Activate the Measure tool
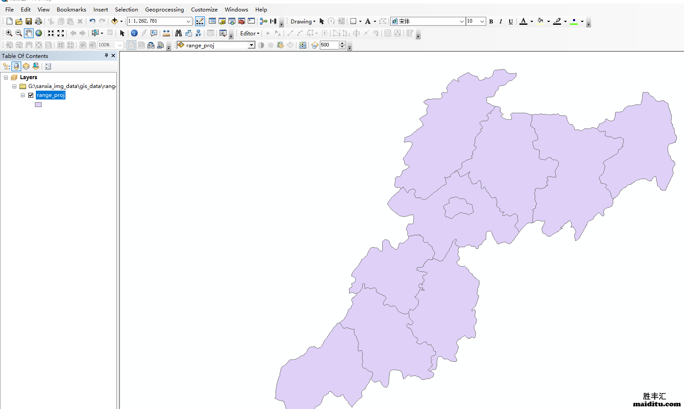Viewport: 684px width, 409px height. (166, 33)
